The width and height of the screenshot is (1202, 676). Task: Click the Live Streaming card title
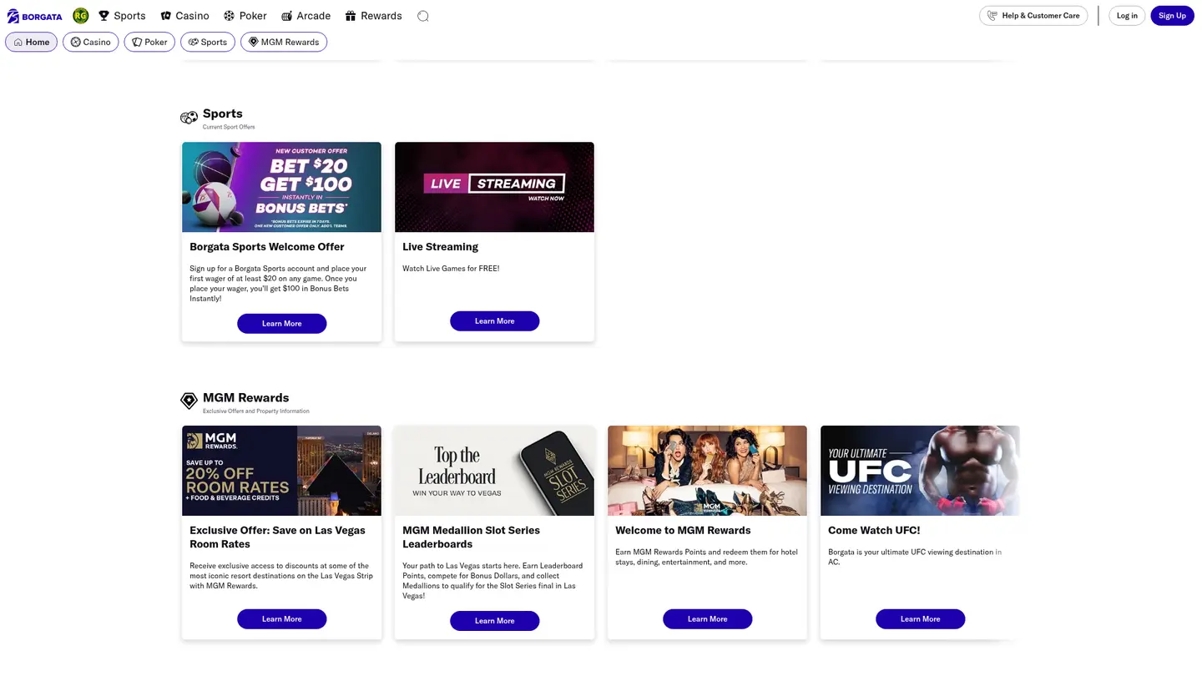coord(441,247)
